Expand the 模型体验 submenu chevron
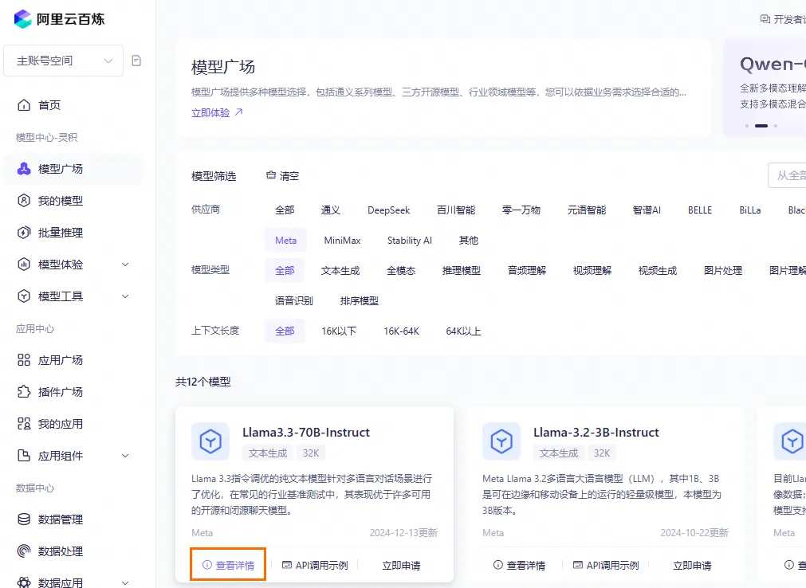The width and height of the screenshot is (806, 588). coord(125,265)
